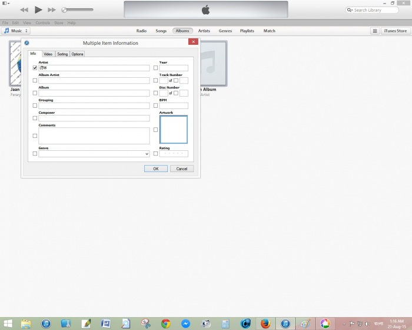Click the Album Artist text field
This screenshot has height=330, width=412.
(x=94, y=81)
